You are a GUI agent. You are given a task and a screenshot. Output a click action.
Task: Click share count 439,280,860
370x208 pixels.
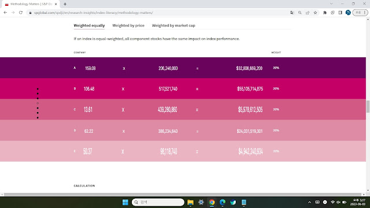point(168,110)
